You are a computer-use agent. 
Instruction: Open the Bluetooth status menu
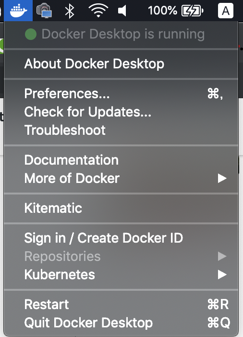70,11
